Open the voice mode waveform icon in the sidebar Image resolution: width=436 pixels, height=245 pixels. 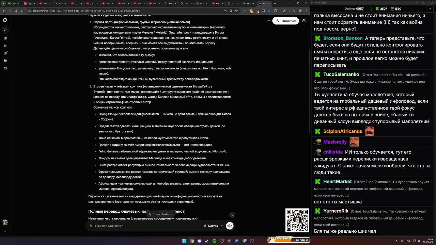[5, 46]
